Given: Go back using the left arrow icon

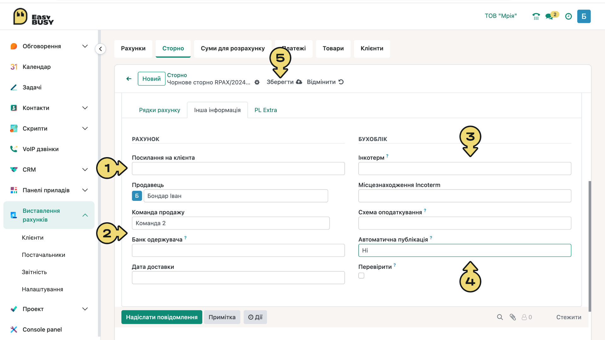Looking at the screenshot, I should (x=129, y=79).
